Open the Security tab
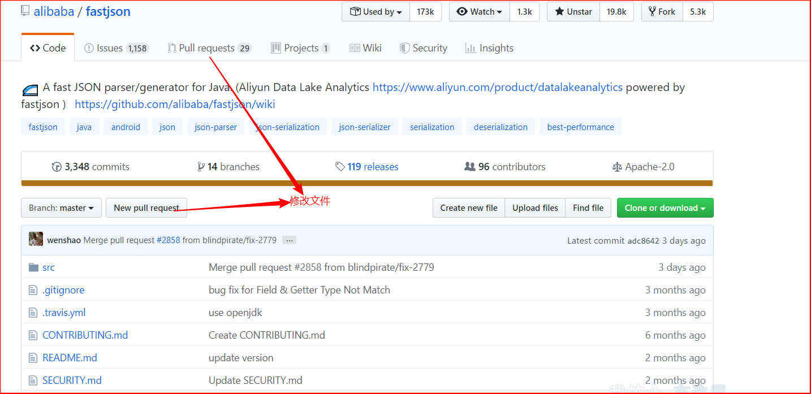This screenshot has width=811, height=394. tap(423, 48)
